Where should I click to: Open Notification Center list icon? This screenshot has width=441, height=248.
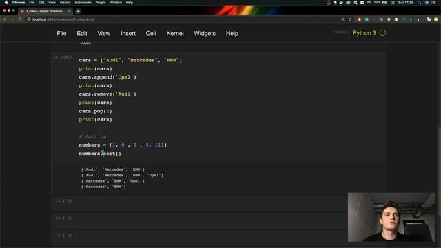(433, 3)
